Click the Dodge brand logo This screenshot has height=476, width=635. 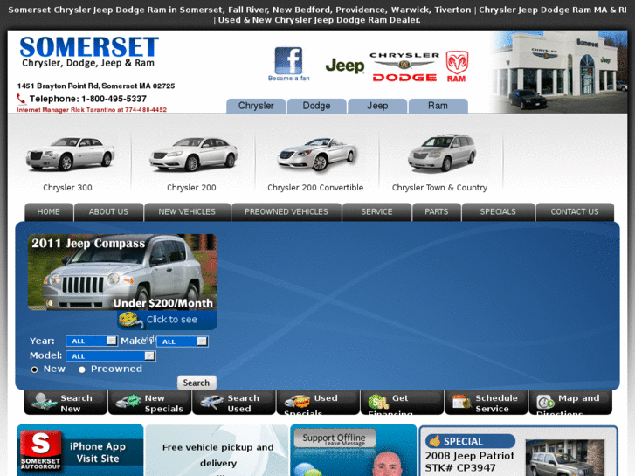[404, 78]
